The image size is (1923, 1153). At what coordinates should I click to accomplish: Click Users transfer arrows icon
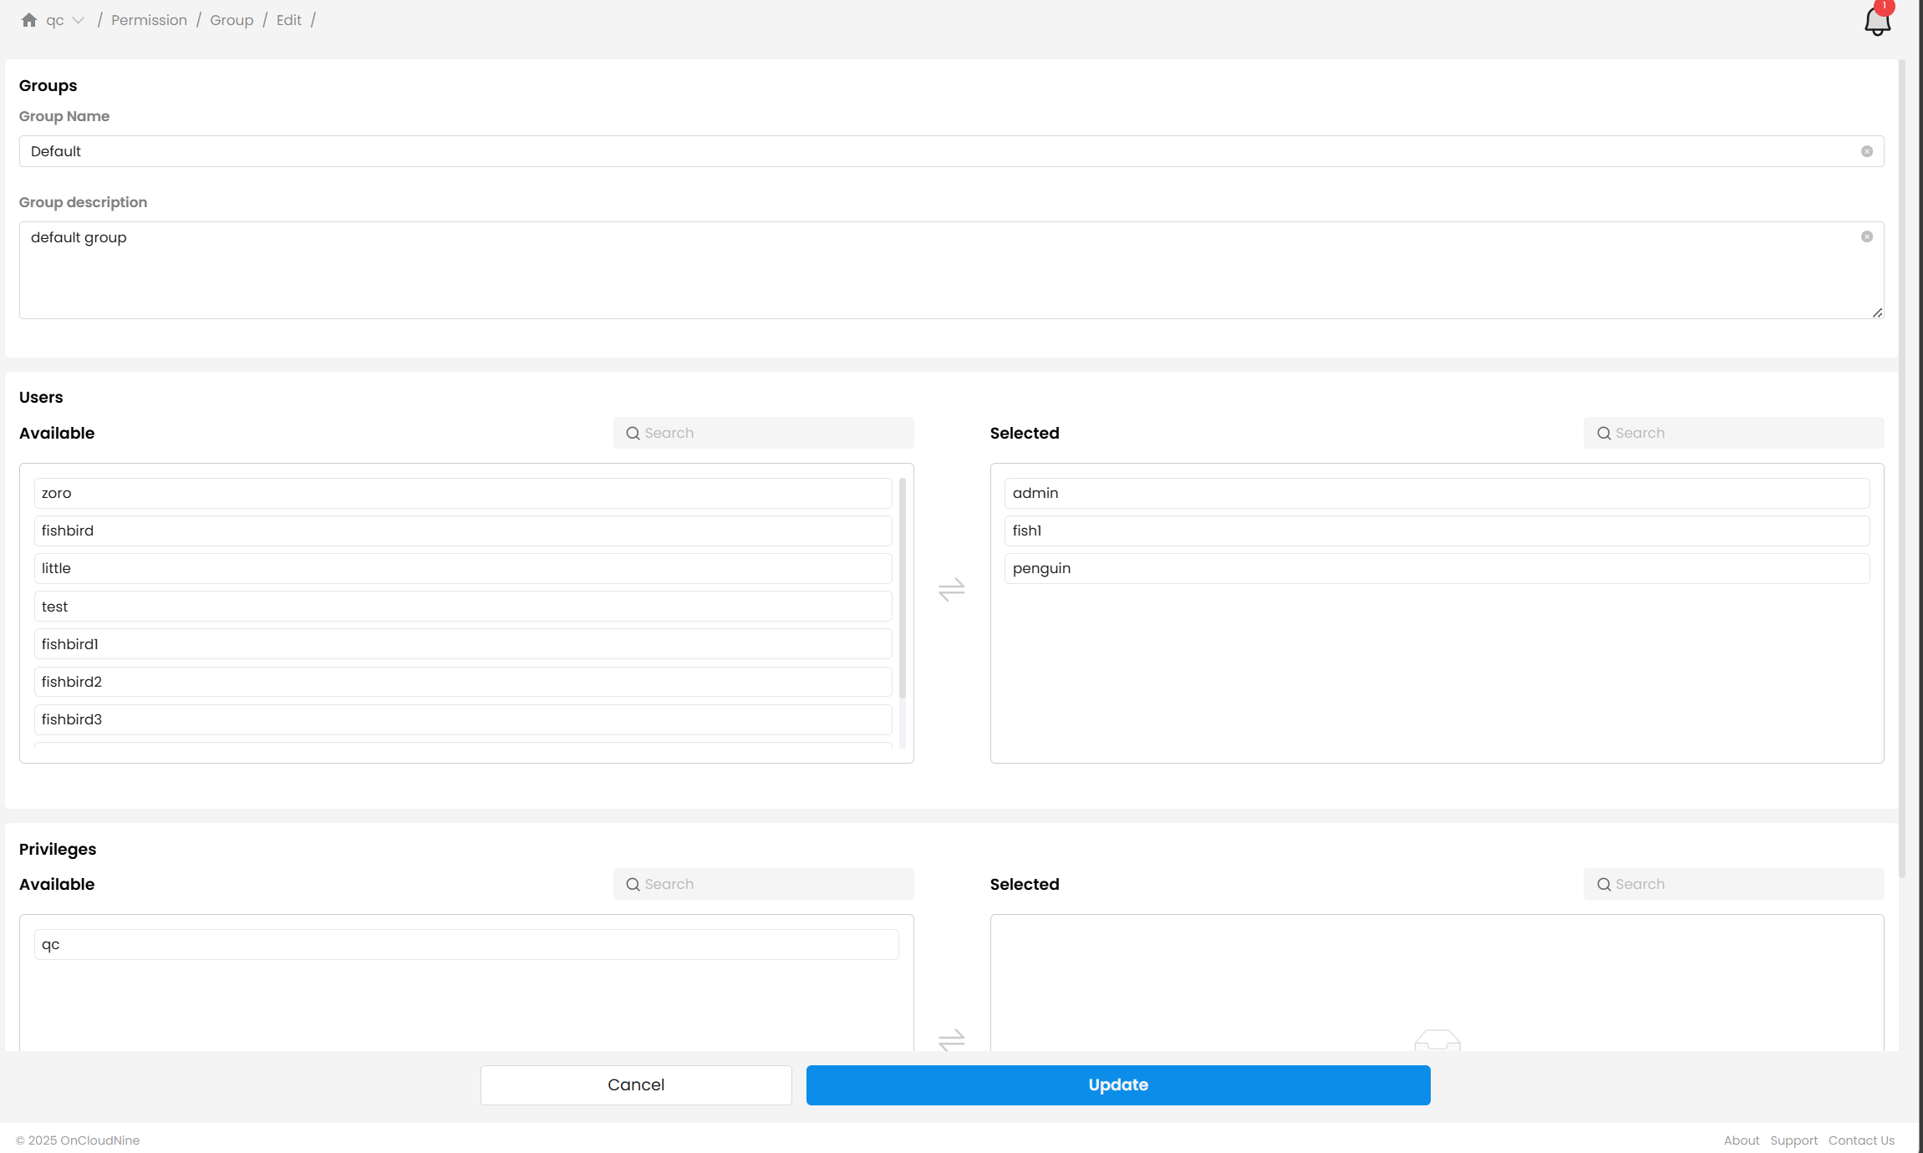(x=951, y=590)
